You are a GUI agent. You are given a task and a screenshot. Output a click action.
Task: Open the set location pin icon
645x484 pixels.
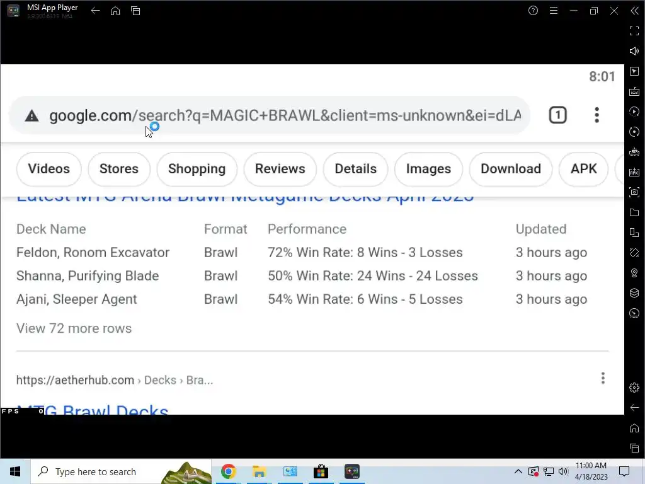coord(634,273)
